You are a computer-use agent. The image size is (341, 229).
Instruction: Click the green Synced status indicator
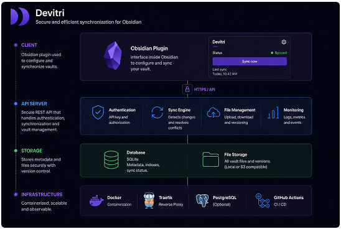point(279,53)
